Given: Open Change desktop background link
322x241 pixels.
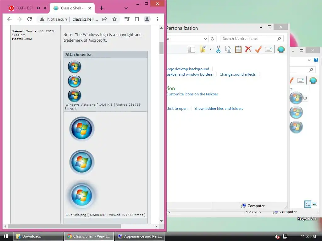Looking at the screenshot, I should coord(188,69).
